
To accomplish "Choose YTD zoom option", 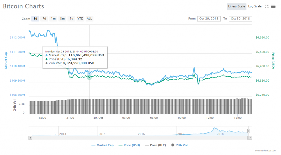I will point(80,19).
